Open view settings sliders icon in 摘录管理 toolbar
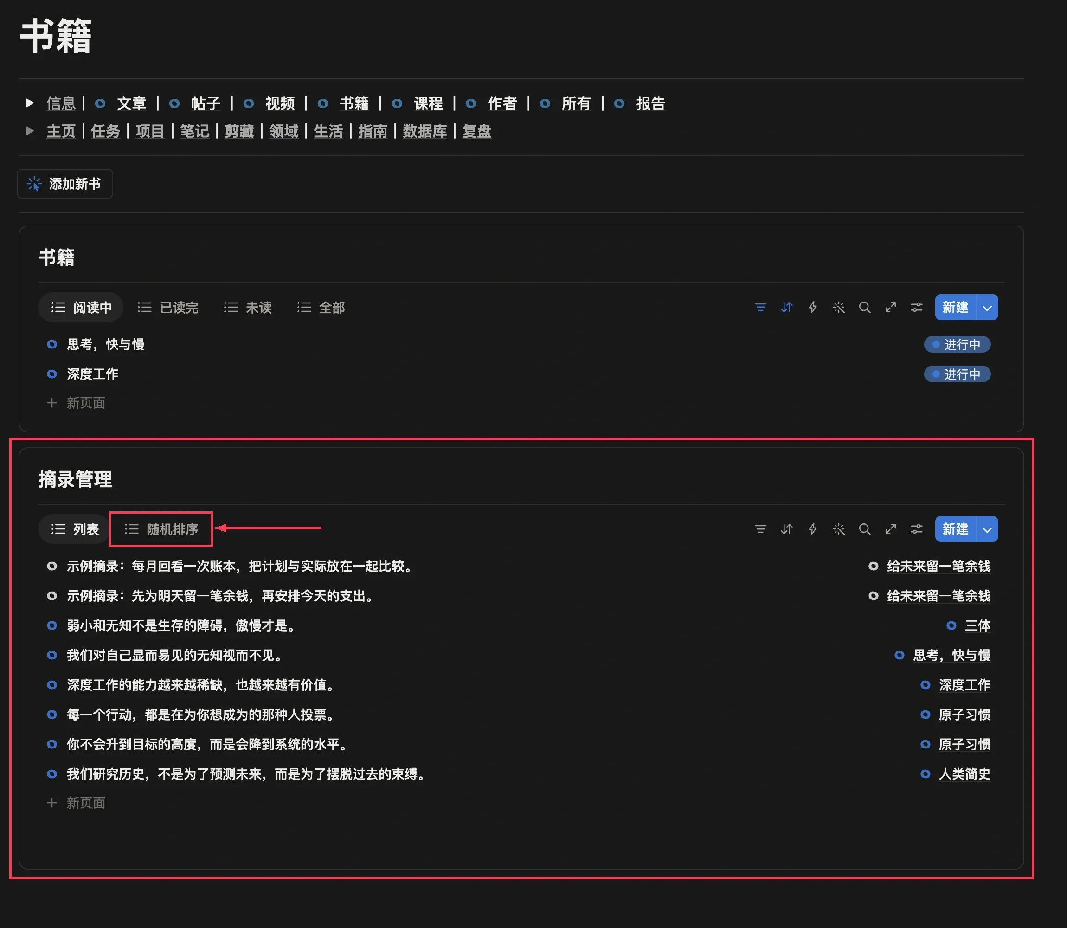This screenshot has width=1067, height=928. tap(916, 529)
